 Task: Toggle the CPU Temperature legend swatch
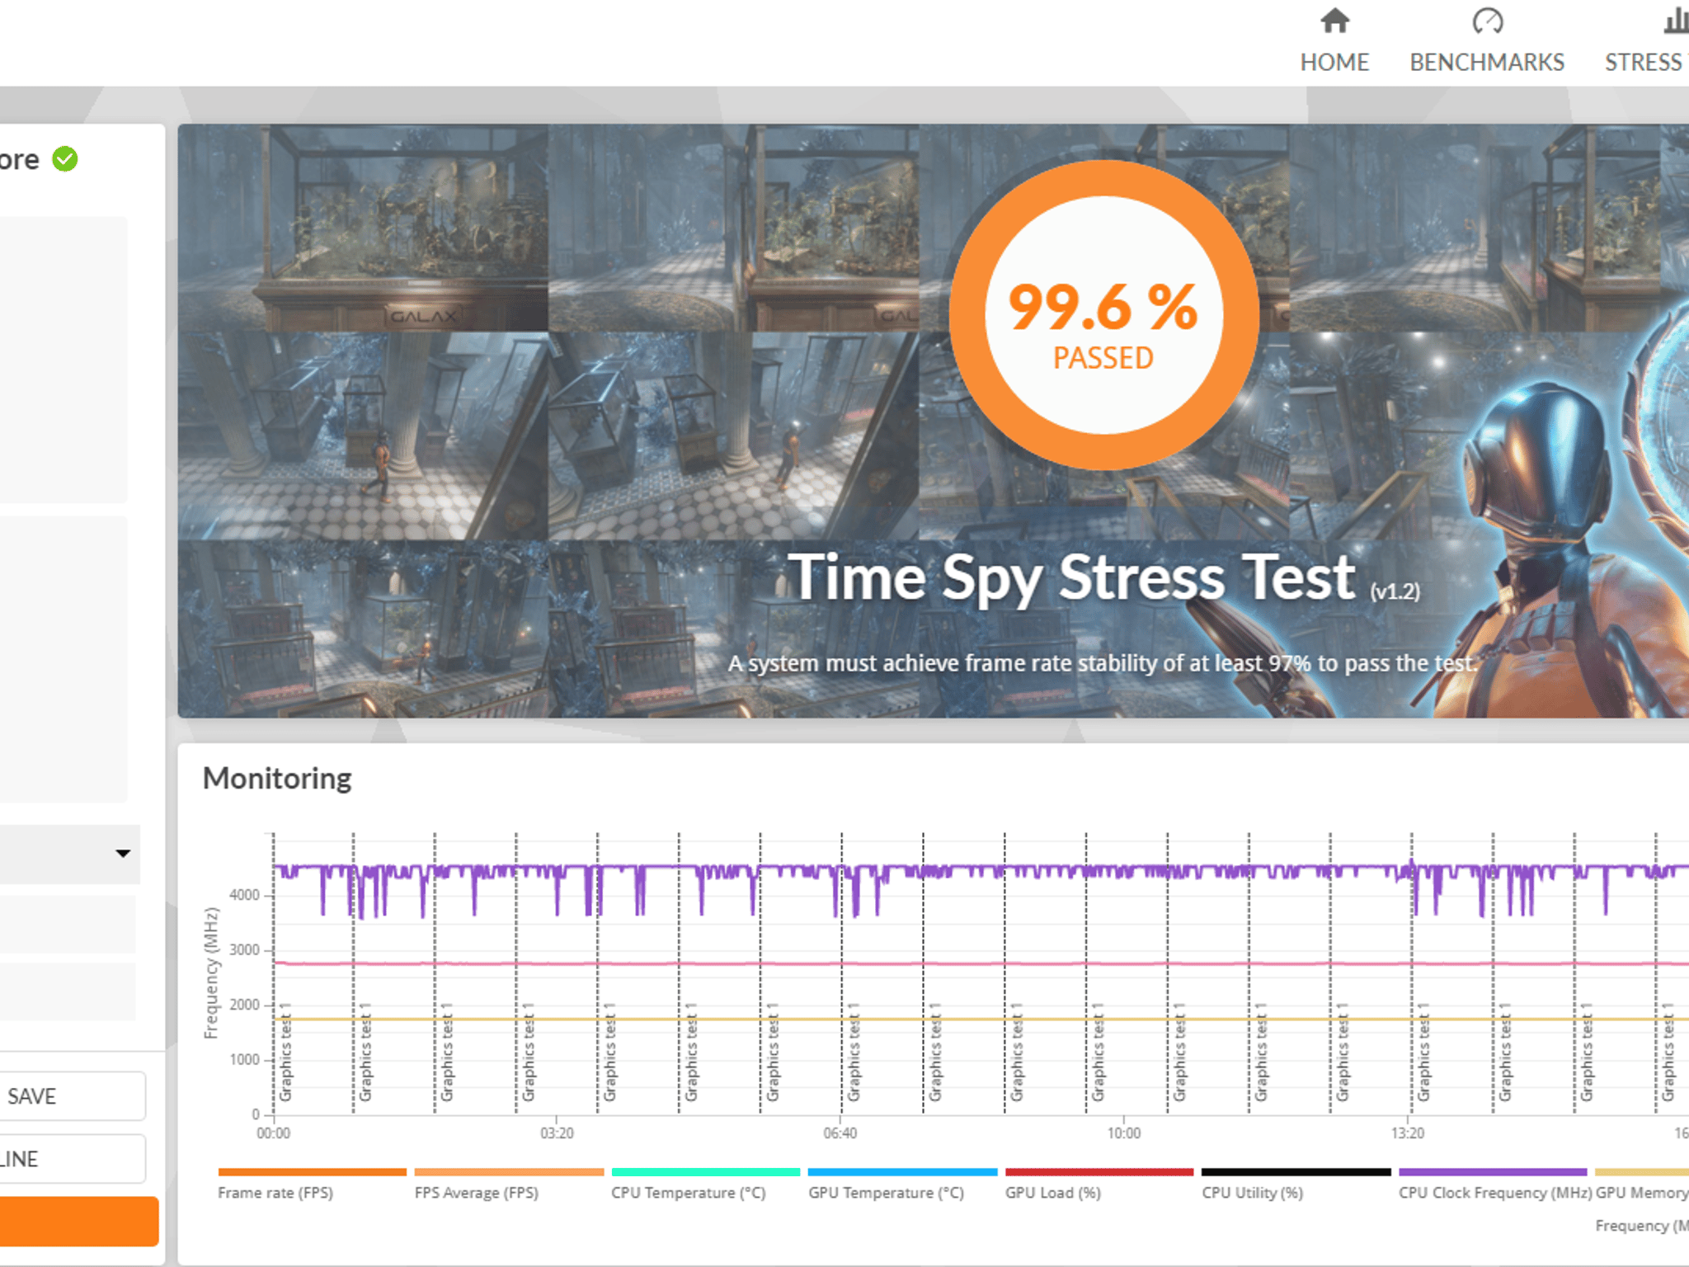point(706,1172)
